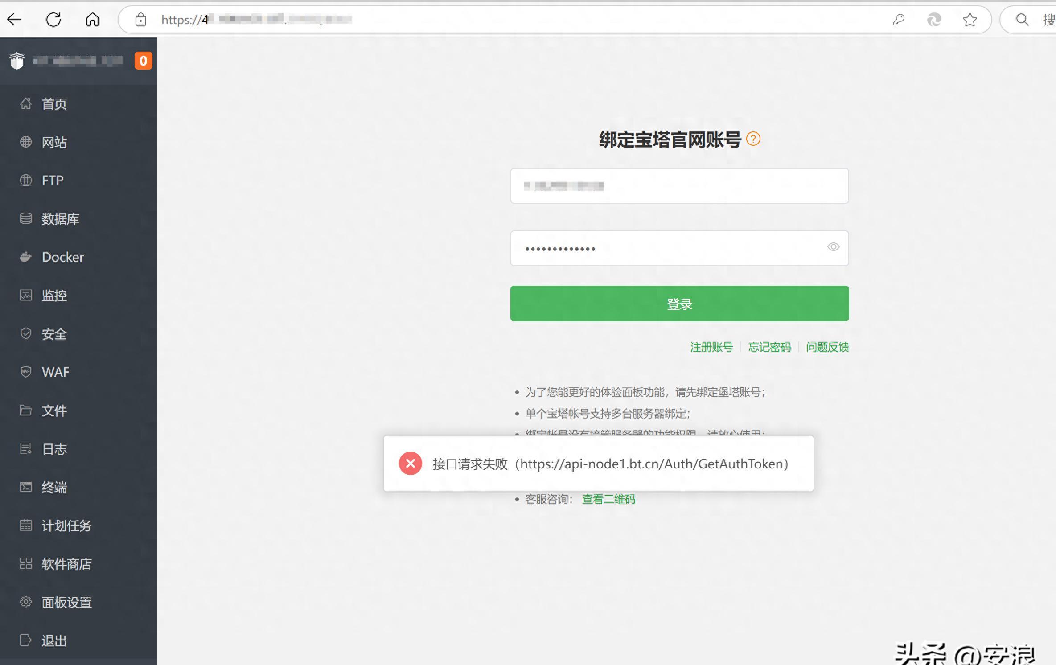
Task: Click the orange help icon beside 绑定宝塔官网账号
Action: click(753, 139)
